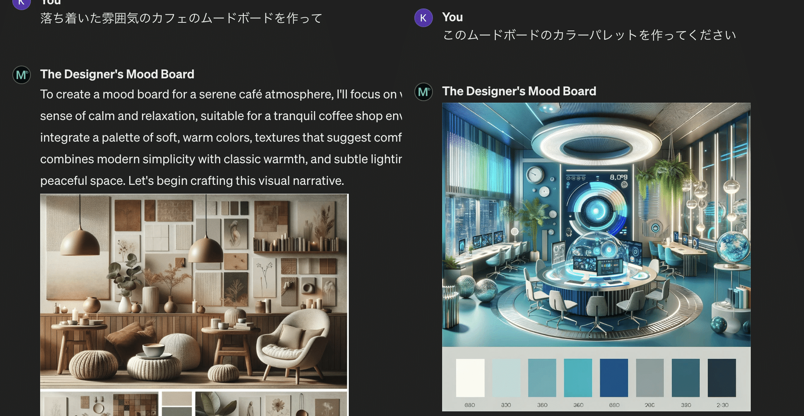
Task: Click the leaf thumbnail below the café board
Action: click(216, 404)
